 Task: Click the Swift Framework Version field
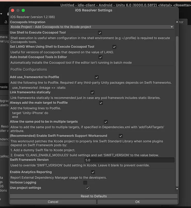(130, 160)
